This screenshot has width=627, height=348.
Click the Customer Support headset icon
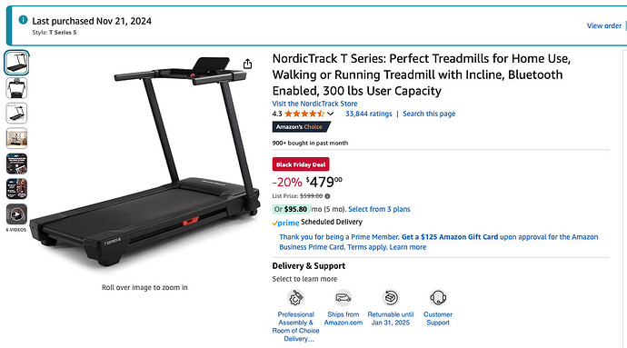438,298
